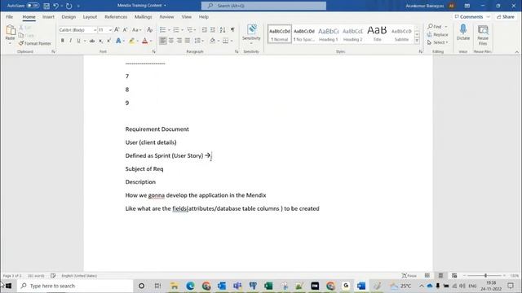Image resolution: width=522 pixels, height=293 pixels.
Task: Redo the last action
Action: click(x=69, y=6)
